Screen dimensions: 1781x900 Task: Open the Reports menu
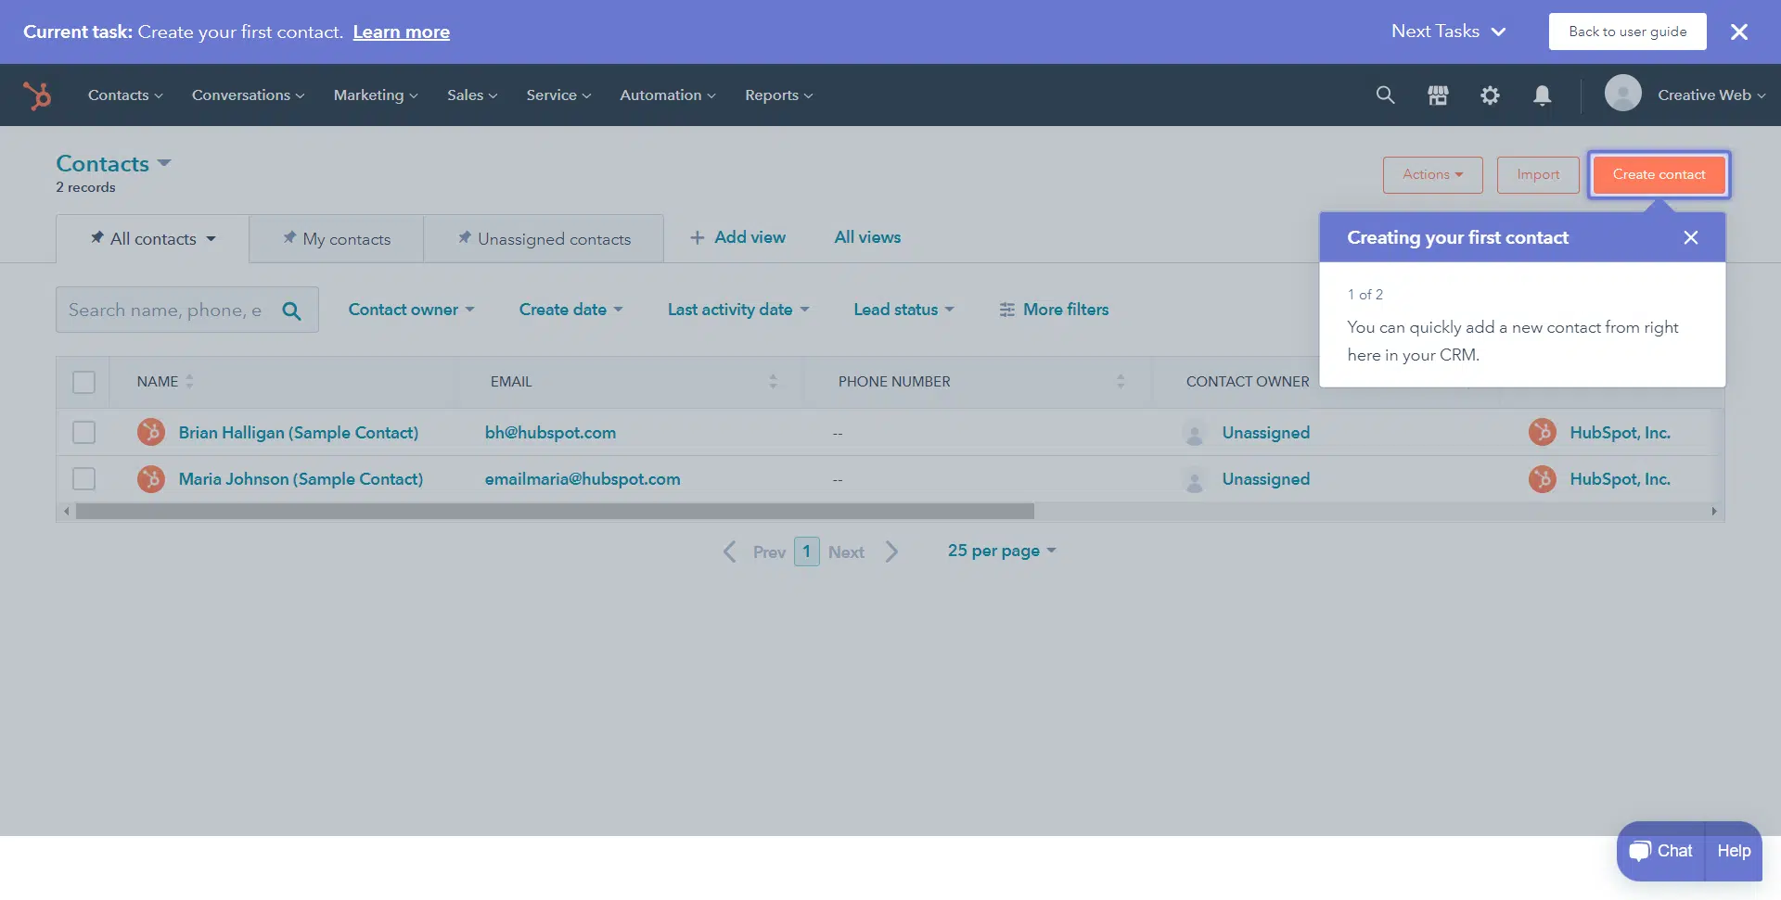(x=779, y=95)
